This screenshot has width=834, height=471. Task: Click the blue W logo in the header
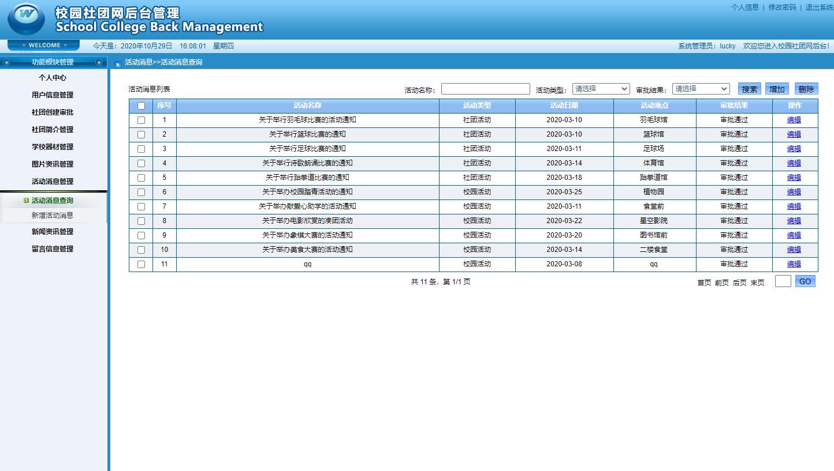(26, 18)
